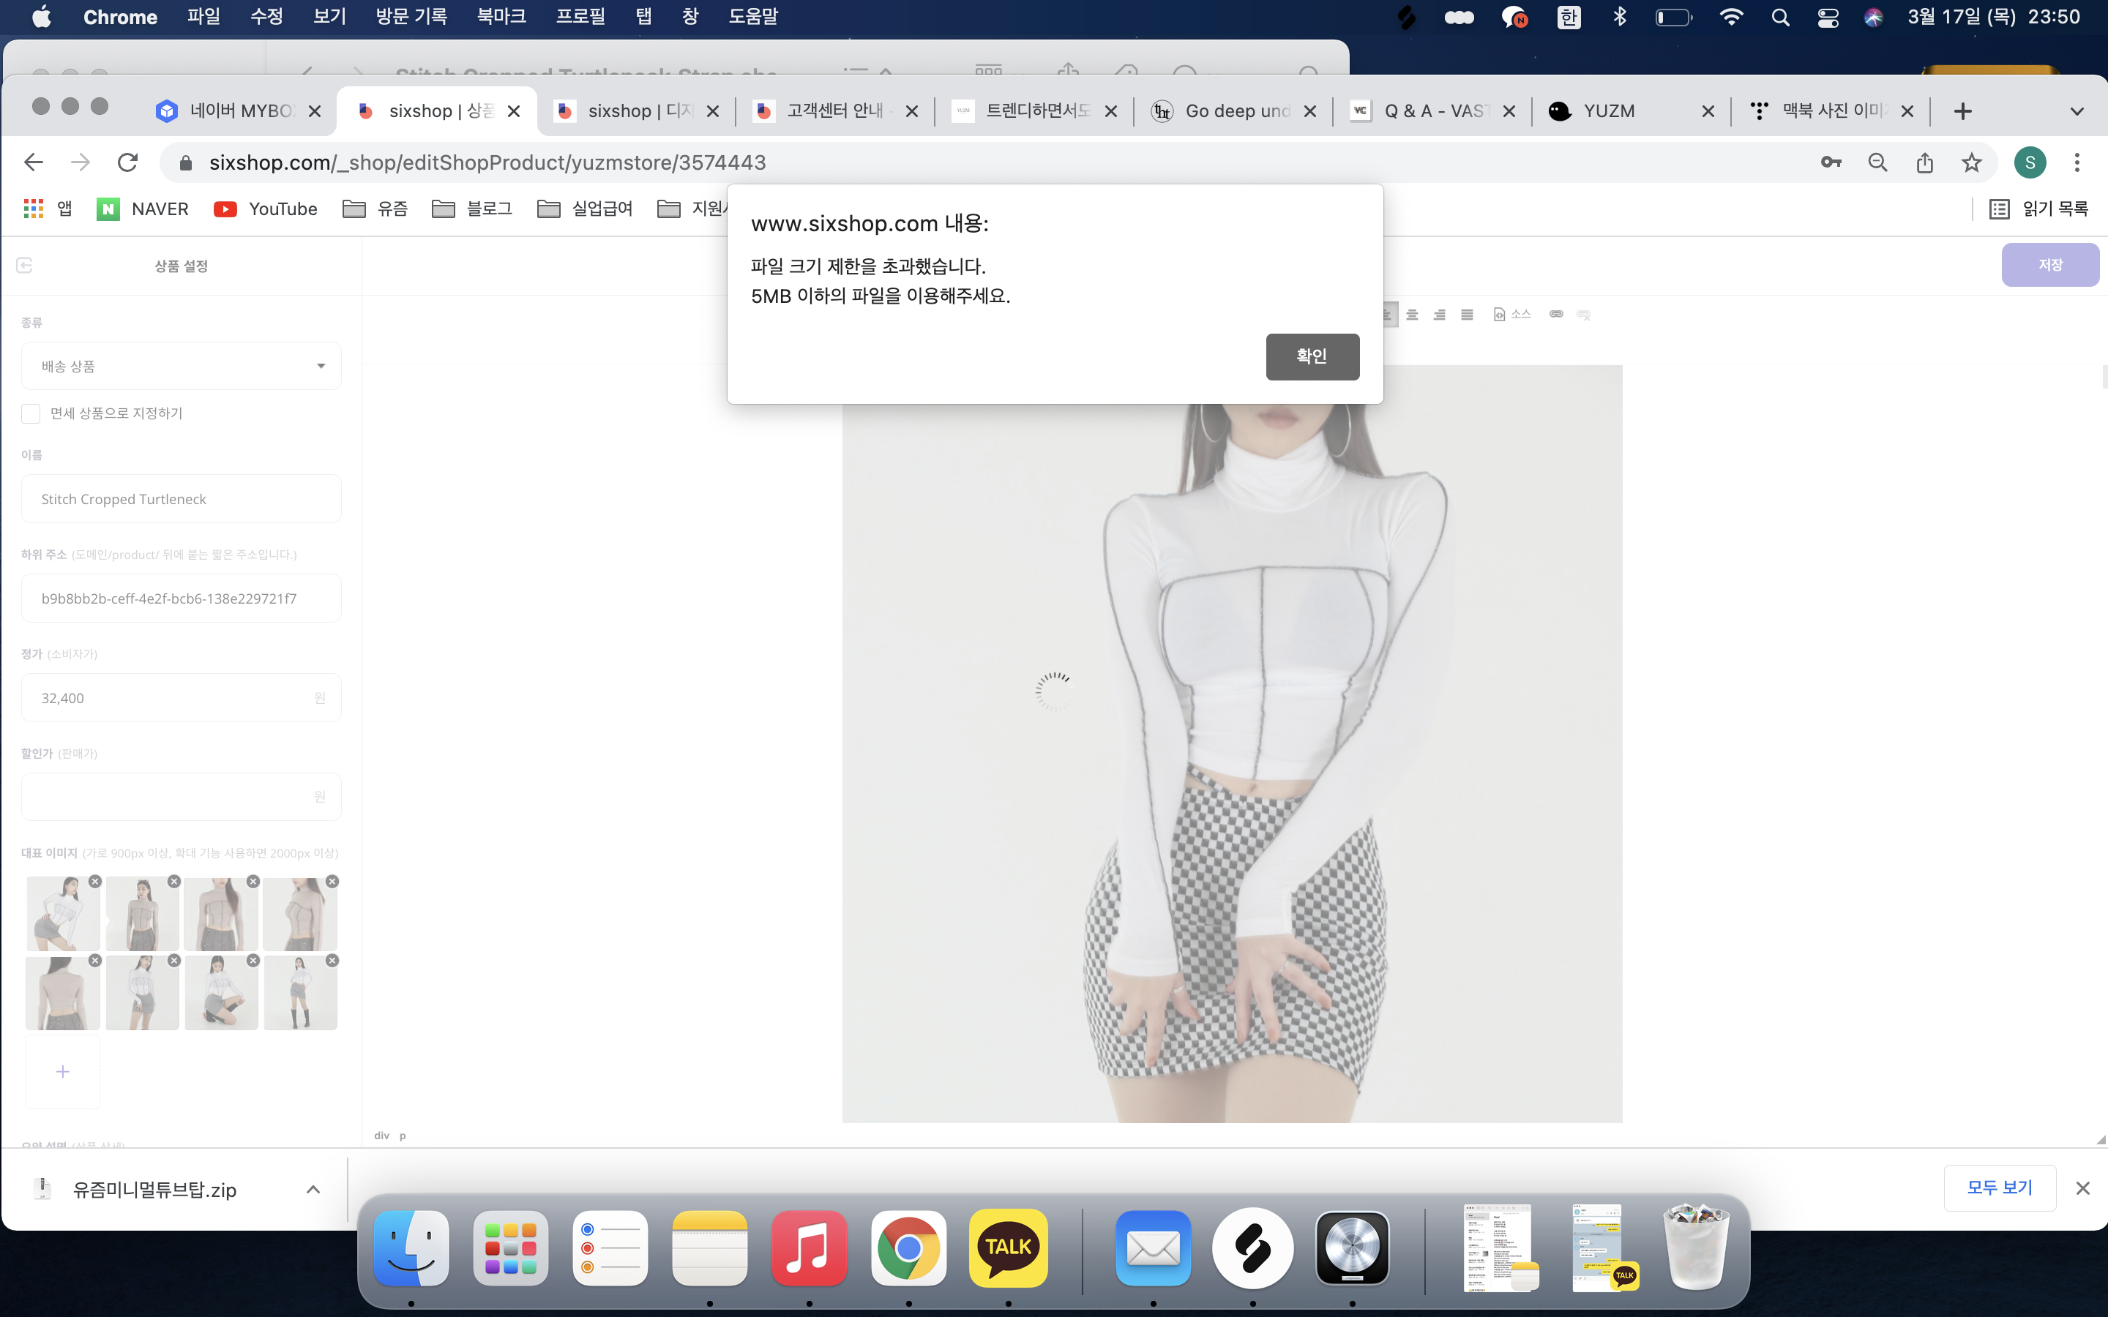Click the insert link chain icon
Screen dimensions: 2108x1317
[1555, 315]
